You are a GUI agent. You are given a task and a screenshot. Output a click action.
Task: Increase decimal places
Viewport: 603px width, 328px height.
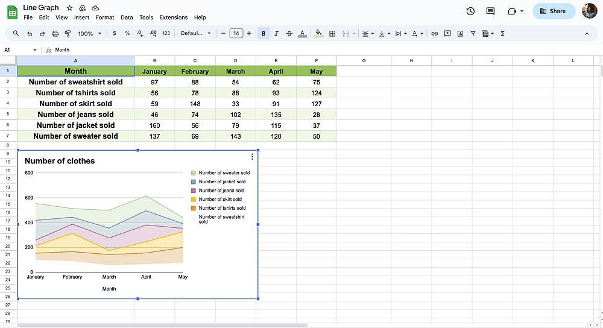point(153,34)
